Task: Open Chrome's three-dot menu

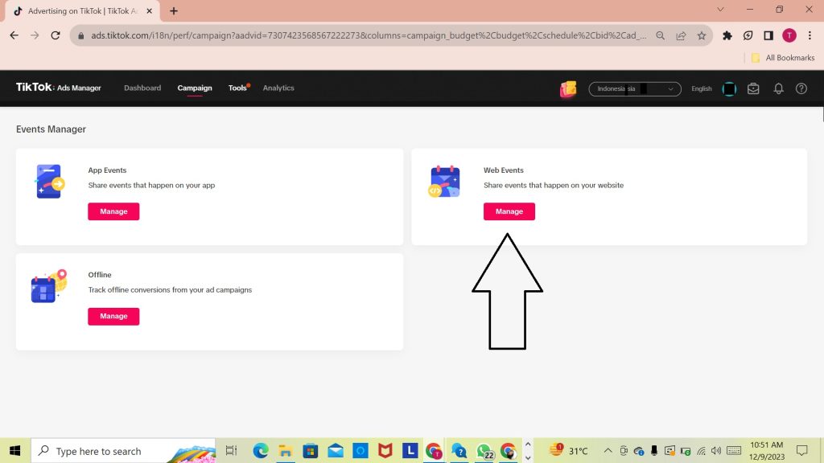Action: [x=809, y=35]
